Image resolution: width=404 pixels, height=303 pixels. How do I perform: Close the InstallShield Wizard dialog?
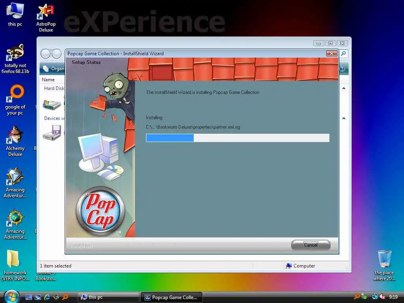(331, 53)
